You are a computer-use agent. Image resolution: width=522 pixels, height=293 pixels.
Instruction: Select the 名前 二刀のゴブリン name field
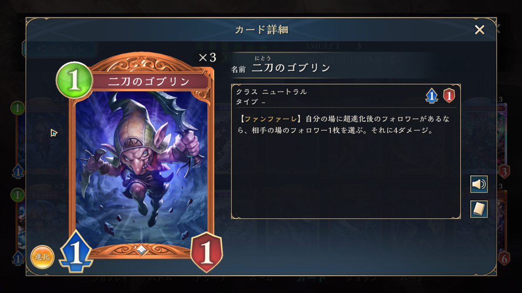281,67
